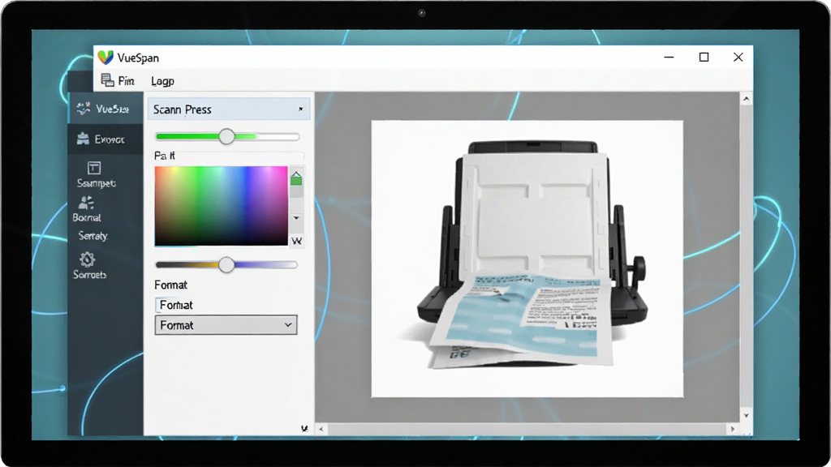The height and width of the screenshot is (467, 831).
Task: Click the Sorroets gear icon
Action: click(87, 259)
